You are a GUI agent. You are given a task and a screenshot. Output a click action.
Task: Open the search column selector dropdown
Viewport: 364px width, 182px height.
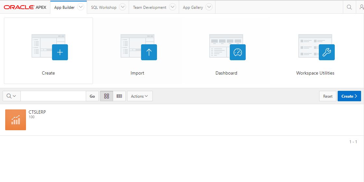(11, 96)
